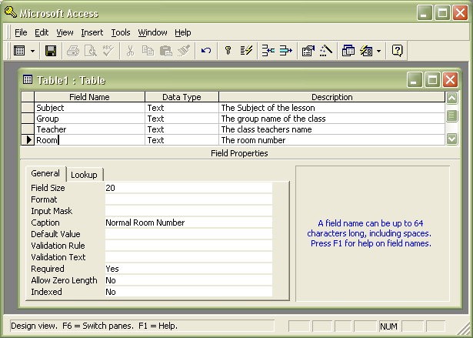Click the Format Painter brush icon
The height and width of the screenshot is (338, 473).
coord(184,51)
